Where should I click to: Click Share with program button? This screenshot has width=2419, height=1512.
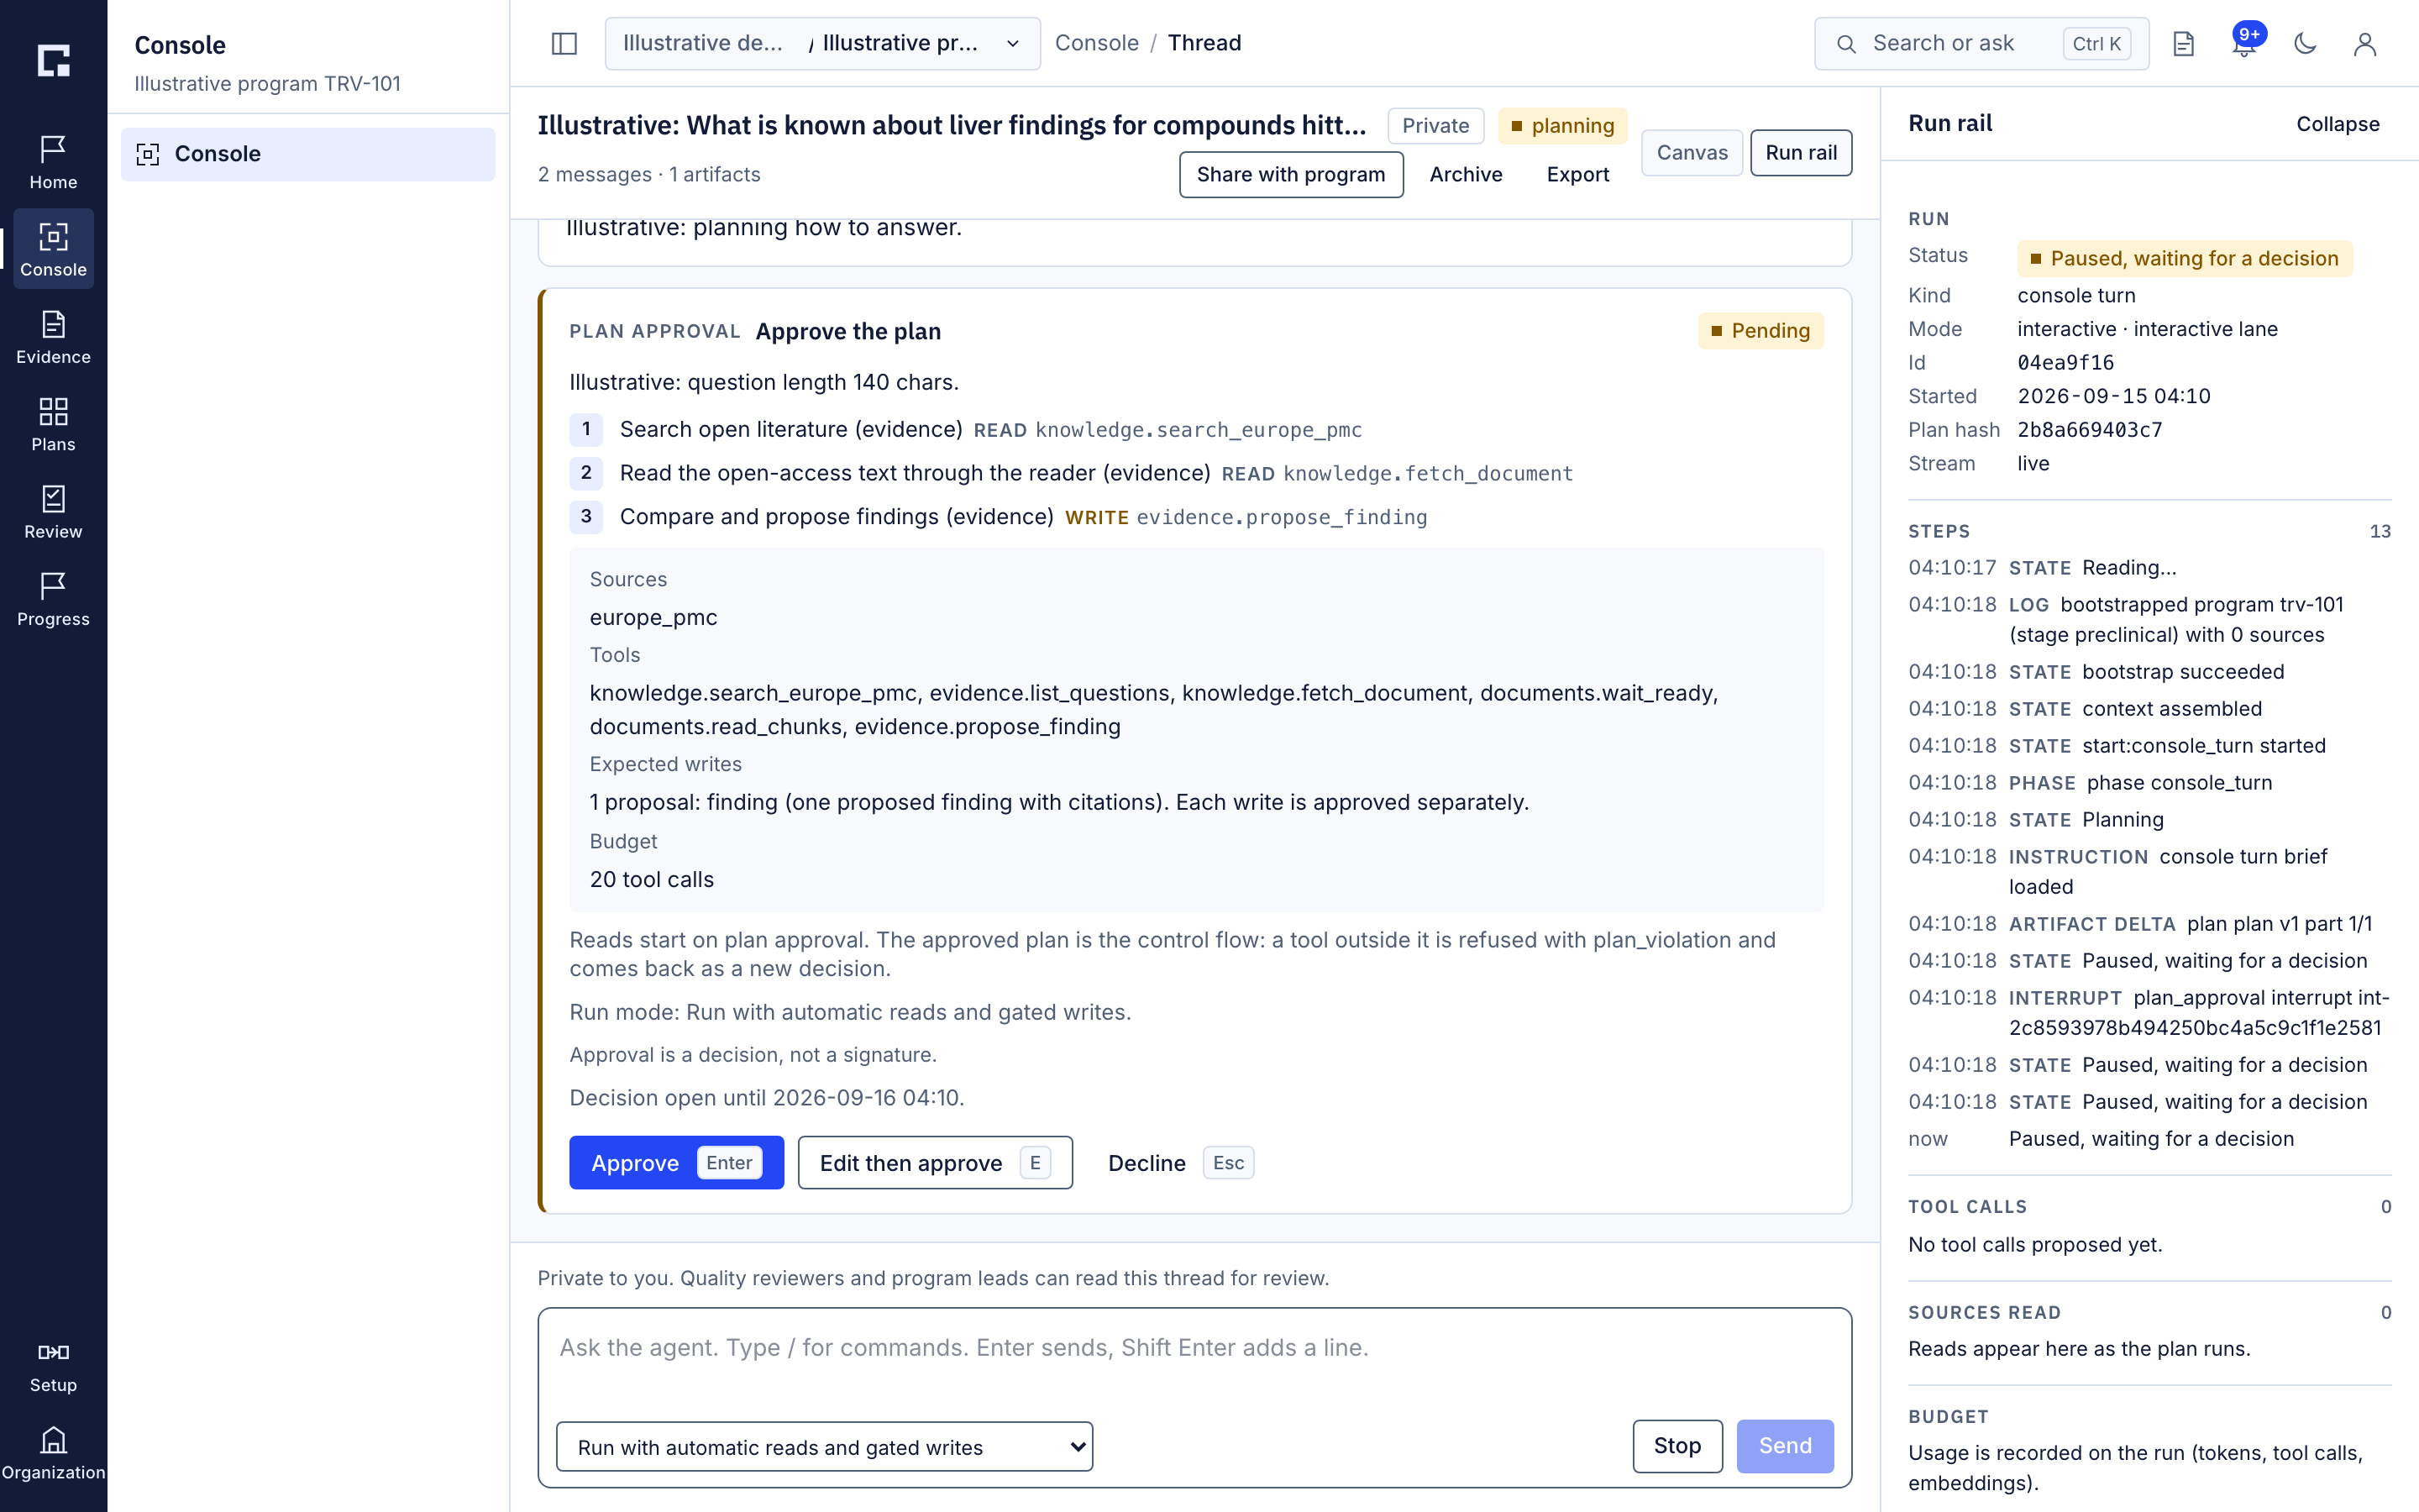pos(1290,174)
